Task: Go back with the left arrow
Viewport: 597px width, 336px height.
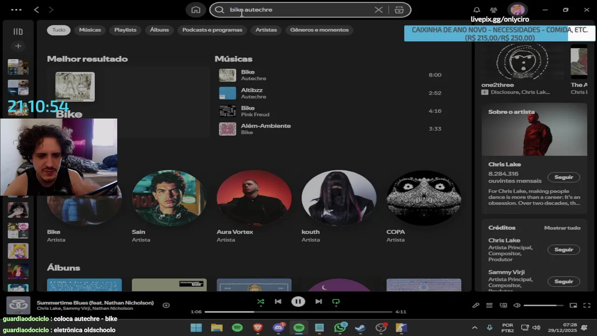Action: point(36,9)
